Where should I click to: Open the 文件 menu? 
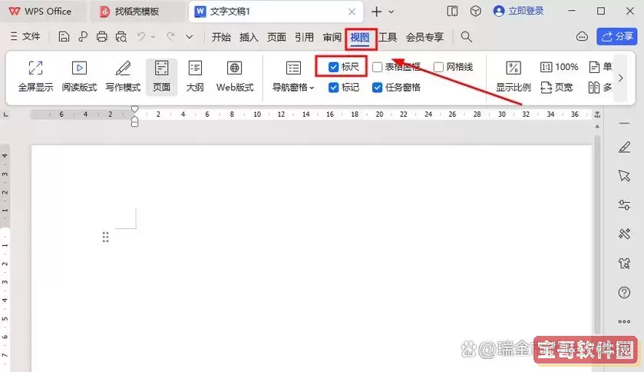[25, 37]
